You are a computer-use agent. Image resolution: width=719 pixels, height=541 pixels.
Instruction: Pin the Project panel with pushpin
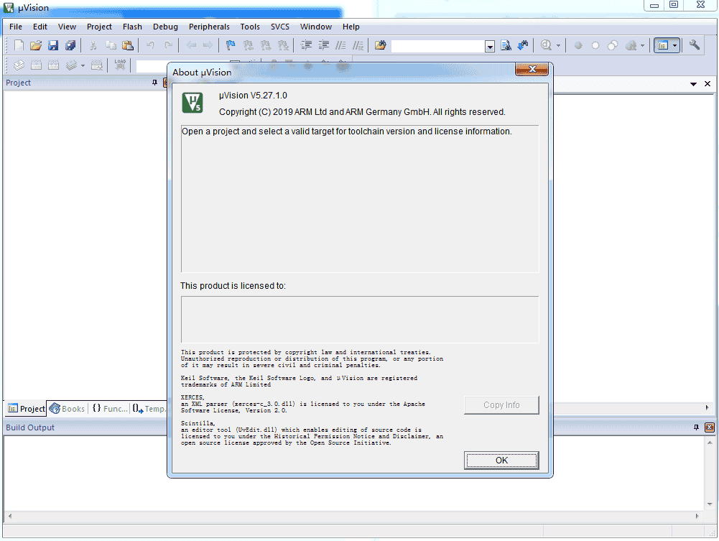[x=154, y=83]
